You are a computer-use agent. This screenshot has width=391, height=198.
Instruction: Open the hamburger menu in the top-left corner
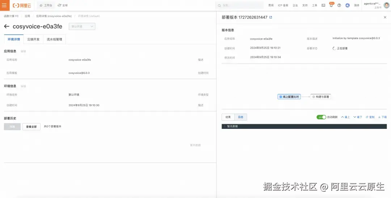pyautogui.click(x=4, y=5)
